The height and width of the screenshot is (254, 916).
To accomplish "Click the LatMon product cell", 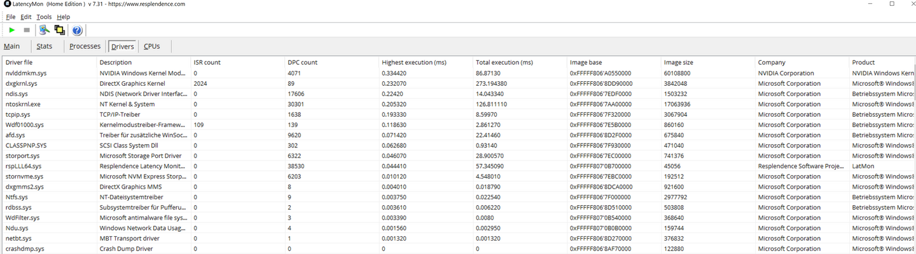I will tap(863, 166).
